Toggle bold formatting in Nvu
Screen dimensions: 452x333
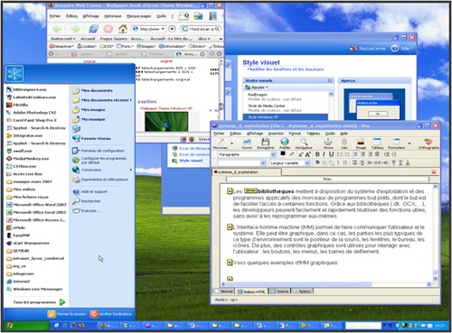coord(317,154)
